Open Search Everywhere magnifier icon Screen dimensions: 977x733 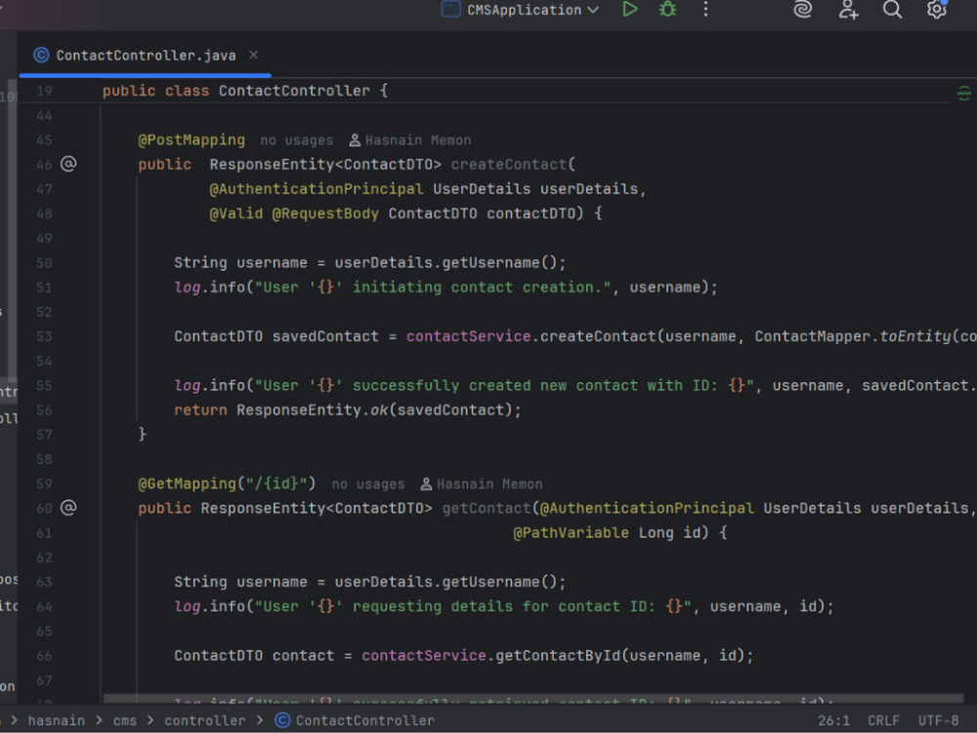pos(892,10)
